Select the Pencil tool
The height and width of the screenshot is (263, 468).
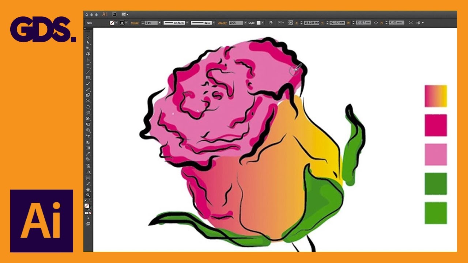88,89
